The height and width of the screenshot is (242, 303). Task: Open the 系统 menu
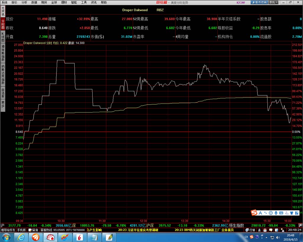[x=4, y=2]
